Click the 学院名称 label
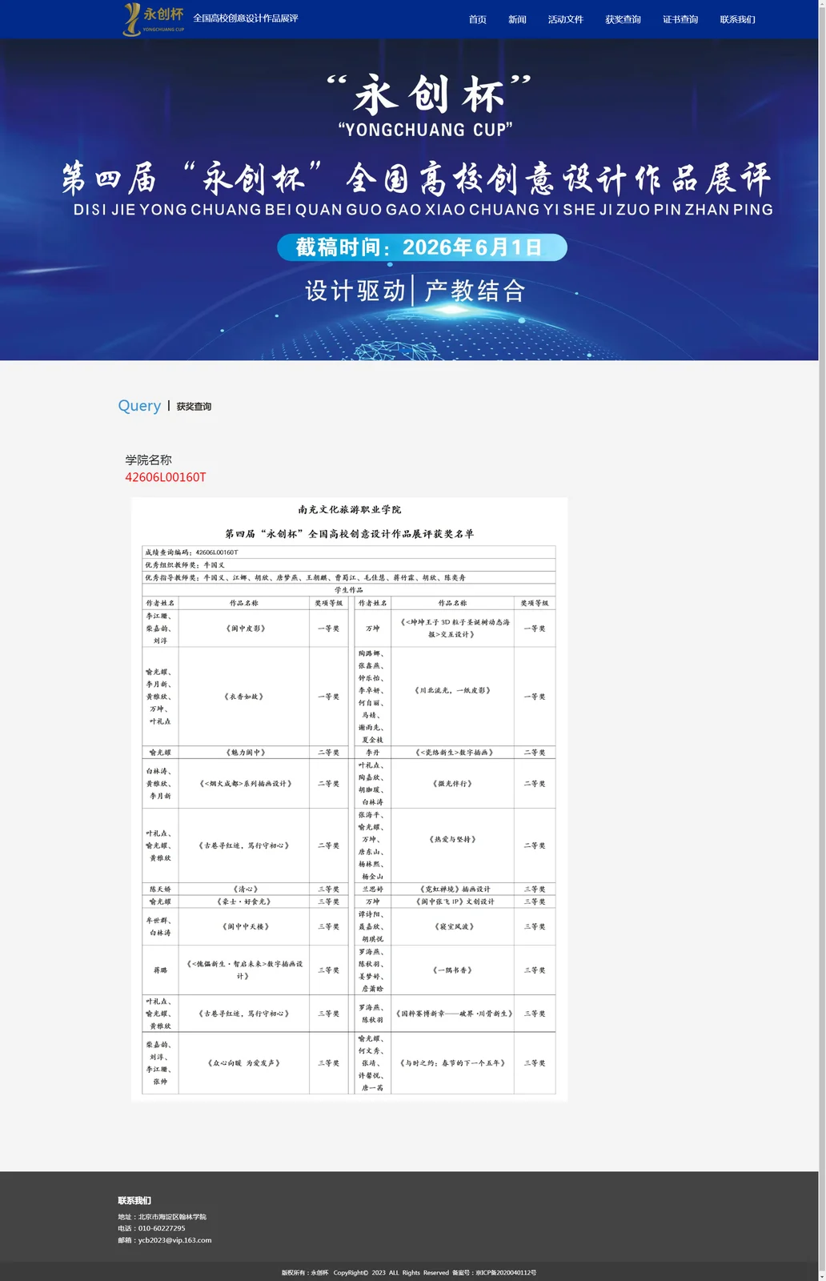This screenshot has width=826, height=1281. tap(148, 460)
